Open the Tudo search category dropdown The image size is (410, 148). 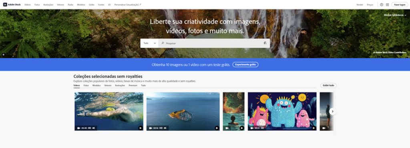pyautogui.click(x=149, y=43)
